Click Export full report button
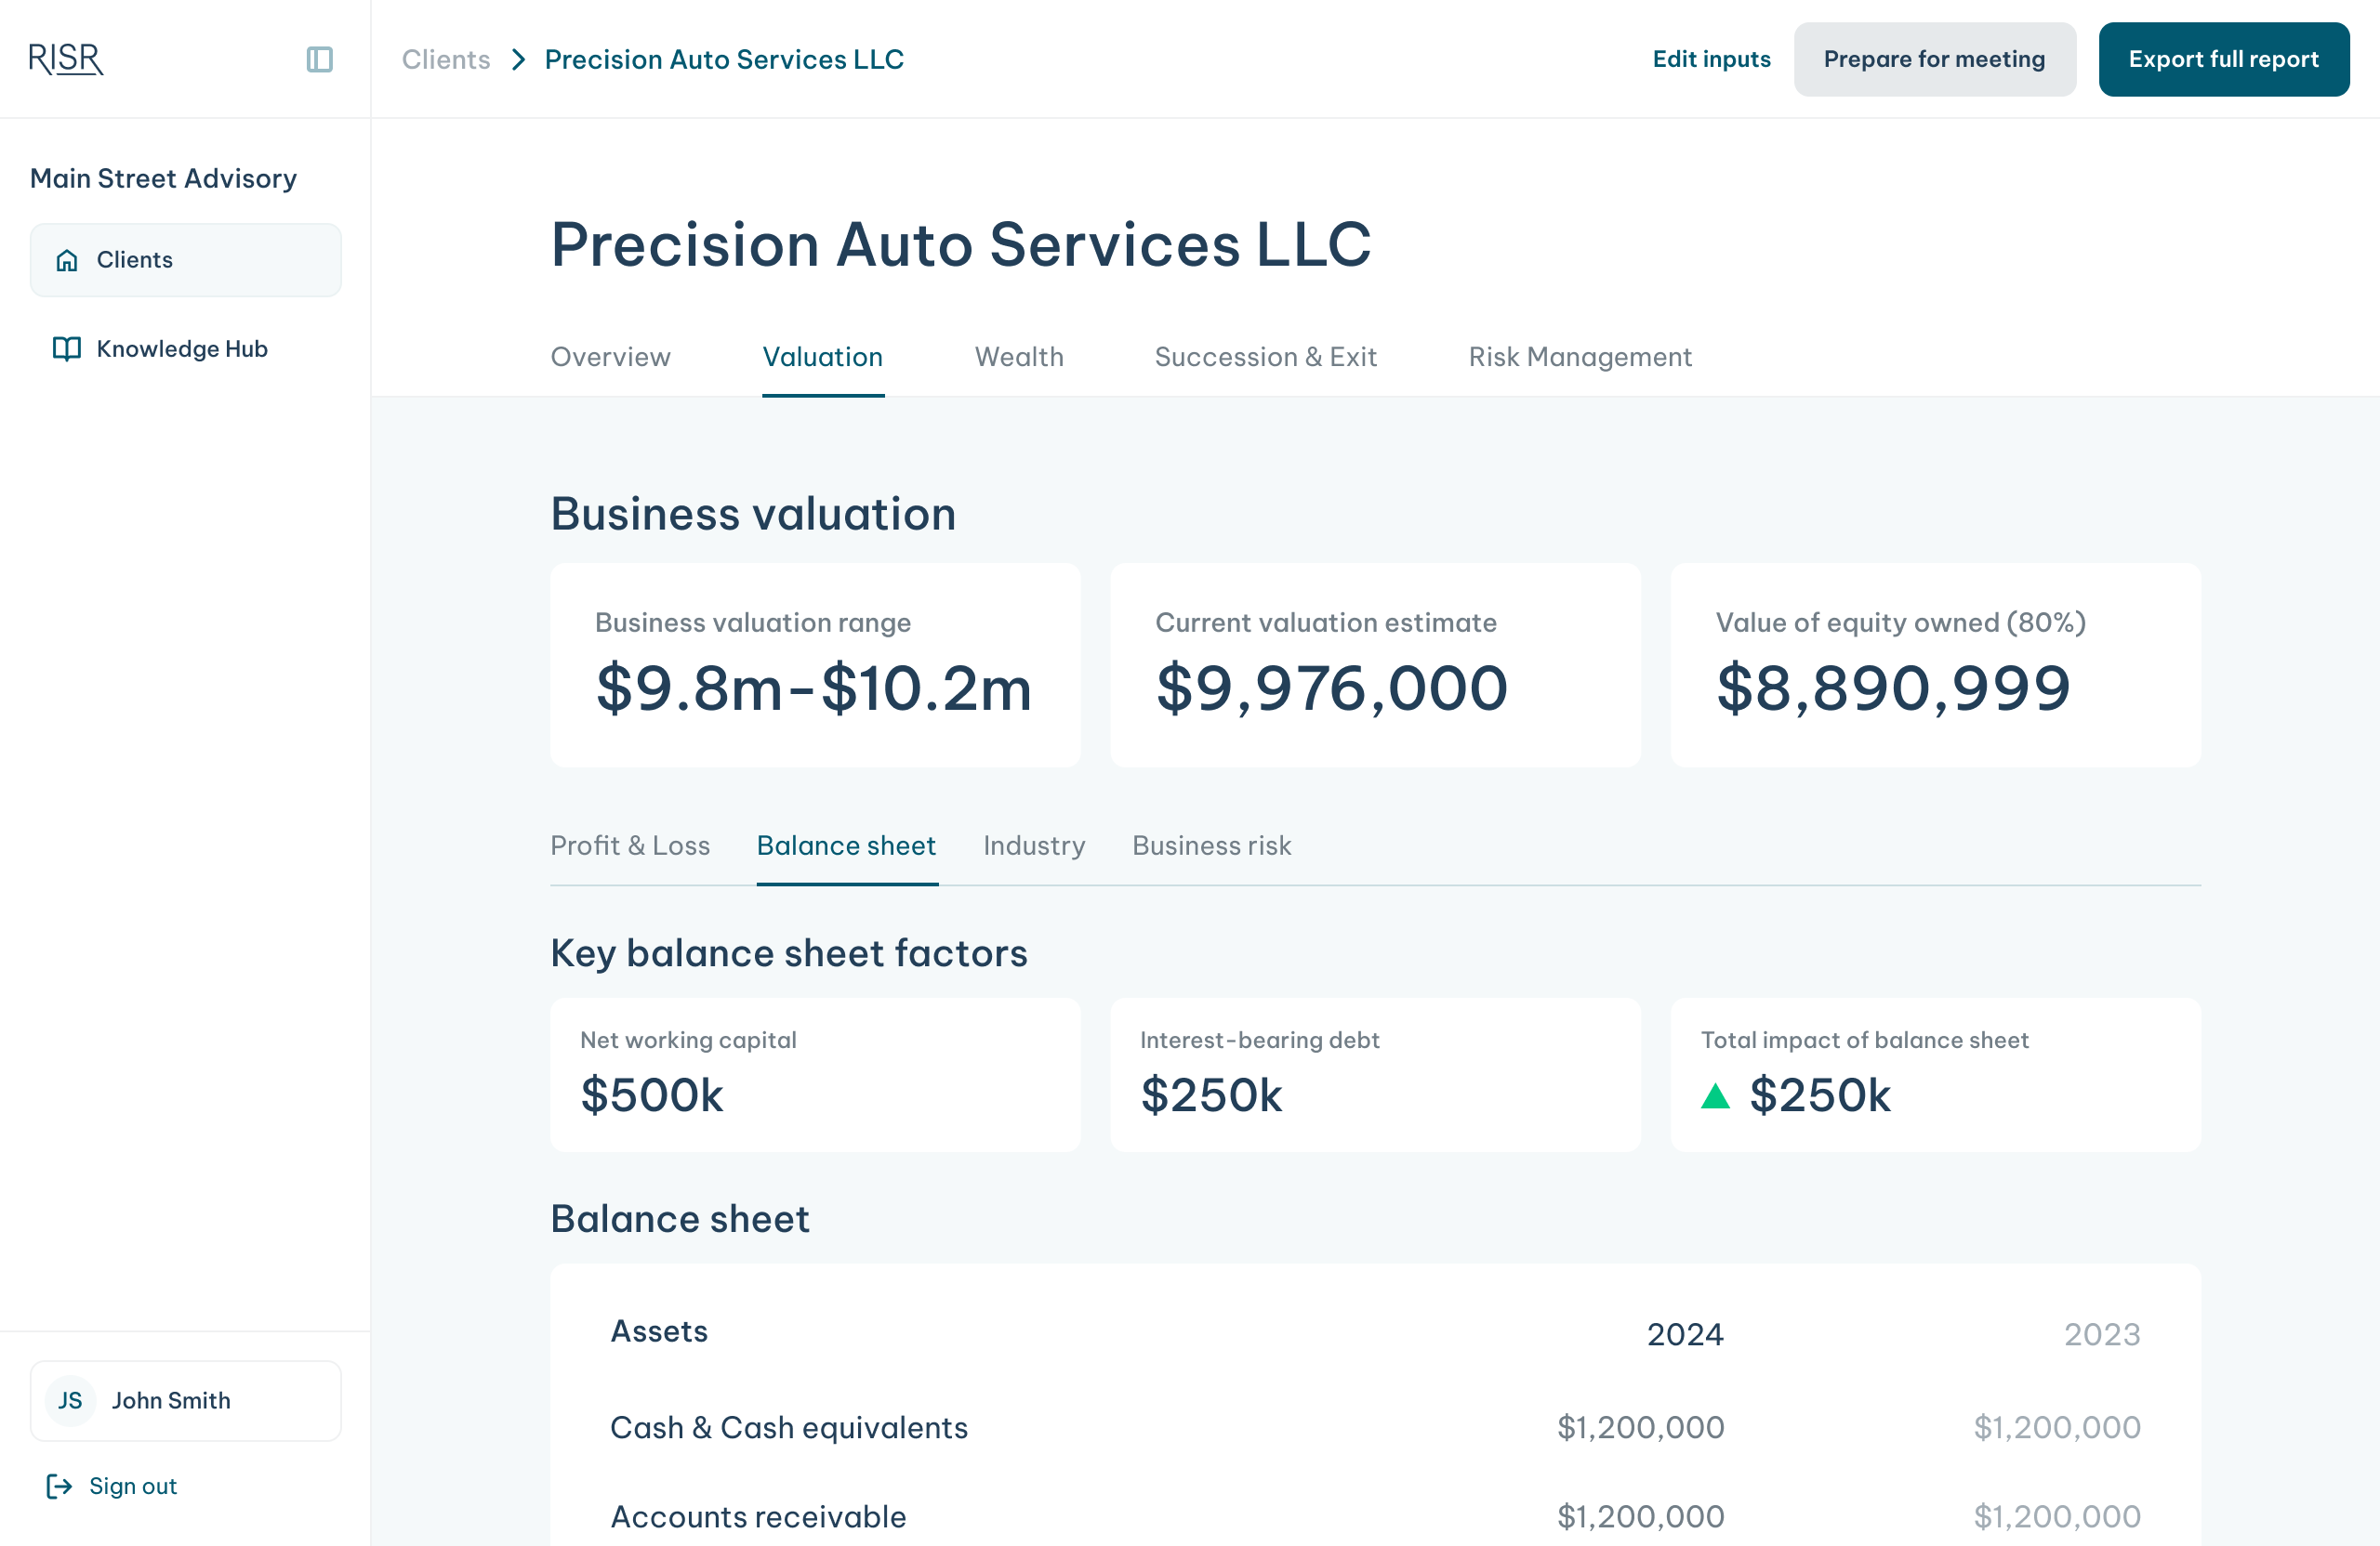Screen dimensions: 2380x1546 [x=2223, y=59]
